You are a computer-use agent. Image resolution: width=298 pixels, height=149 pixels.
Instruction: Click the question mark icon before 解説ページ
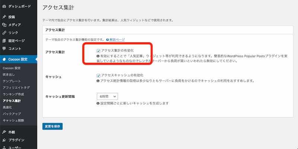[x=108, y=40]
